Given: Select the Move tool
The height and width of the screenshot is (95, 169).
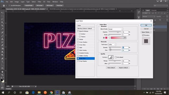Looking at the screenshot, I should 2,13.
